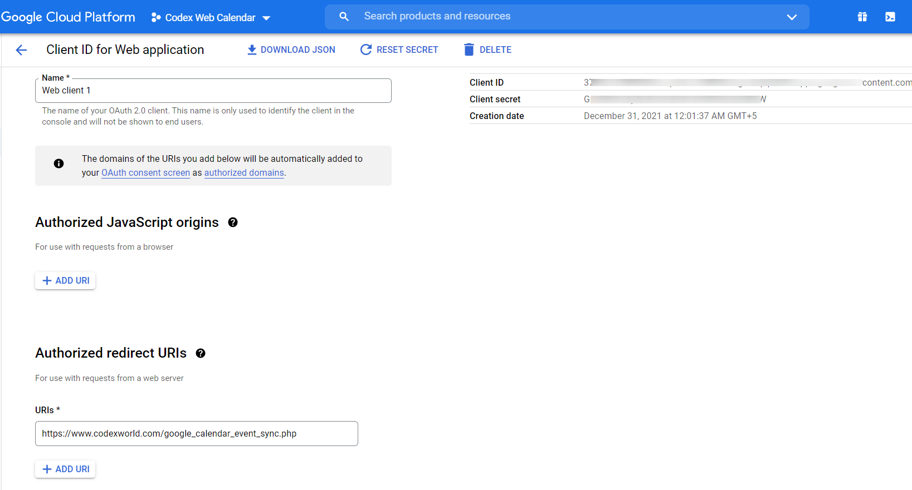Open the OAuth consent screen link
The image size is (912, 490).
click(145, 173)
